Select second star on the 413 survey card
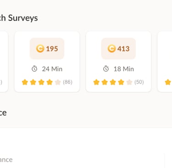This screenshot has width=172, height=168. (x=105, y=82)
